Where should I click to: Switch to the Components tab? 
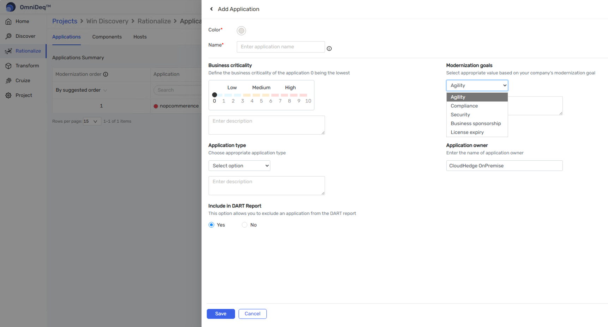107,37
